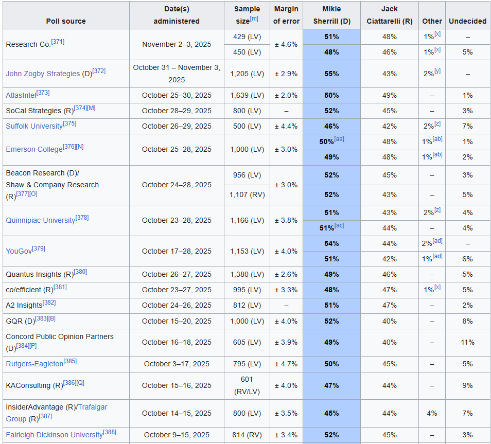Open the Rutgers-Eagleton link
The height and width of the screenshot is (444, 491).
34,364
